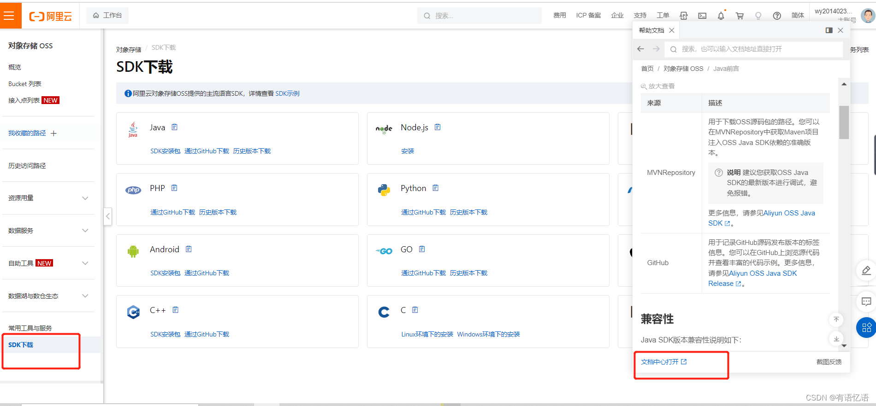This screenshot has width=876, height=406.
Task: Open C Windows环境下的安装 link
Action: click(x=488, y=334)
